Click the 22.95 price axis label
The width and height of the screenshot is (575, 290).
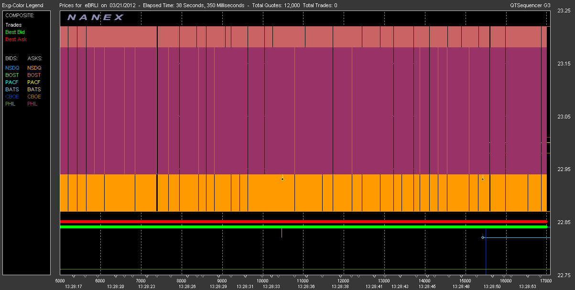point(564,170)
